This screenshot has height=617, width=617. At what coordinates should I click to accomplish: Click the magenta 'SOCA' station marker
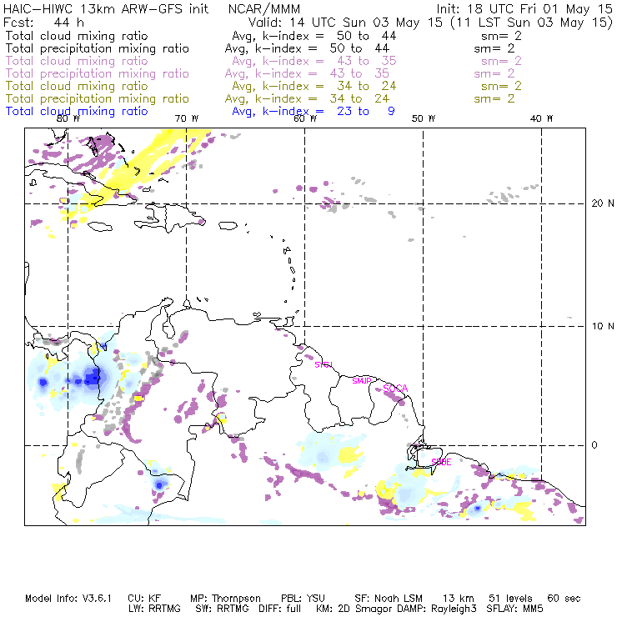coord(395,389)
